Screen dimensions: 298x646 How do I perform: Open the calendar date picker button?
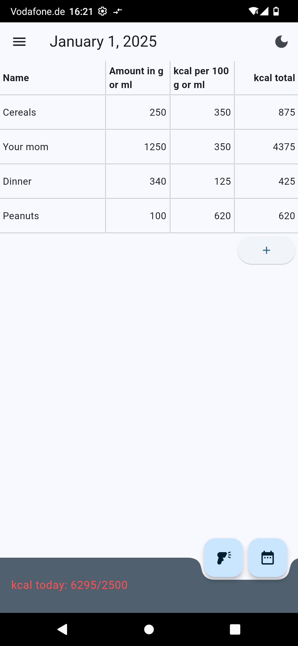coord(267,558)
